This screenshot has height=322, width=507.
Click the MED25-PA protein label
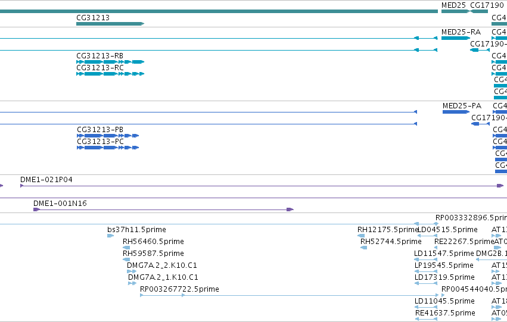tap(462, 106)
